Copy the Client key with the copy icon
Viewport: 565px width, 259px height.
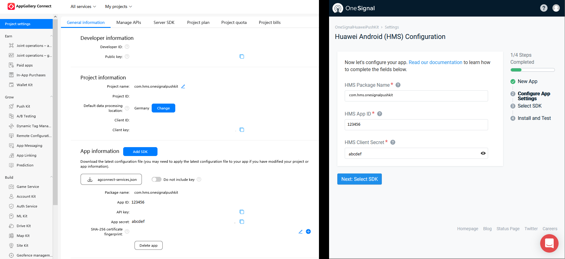point(242,130)
